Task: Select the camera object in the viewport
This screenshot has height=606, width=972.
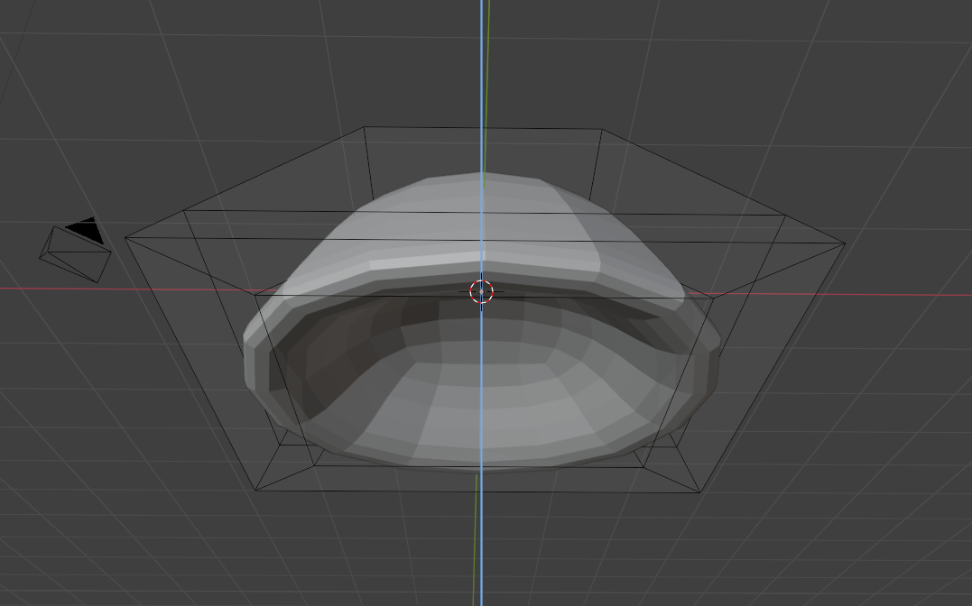Action: click(x=75, y=254)
